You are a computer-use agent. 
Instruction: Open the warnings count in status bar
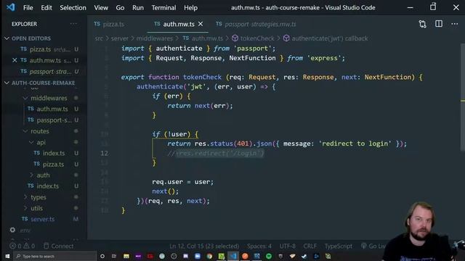(x=29, y=246)
